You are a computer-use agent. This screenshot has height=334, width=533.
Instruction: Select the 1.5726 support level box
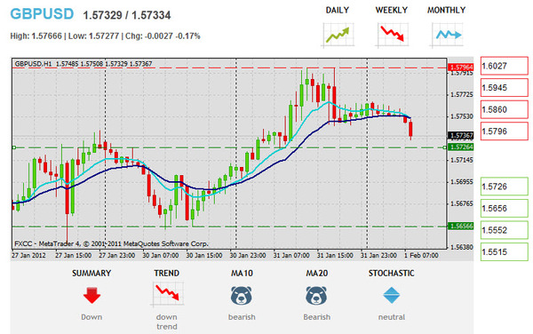pyautogui.click(x=504, y=187)
